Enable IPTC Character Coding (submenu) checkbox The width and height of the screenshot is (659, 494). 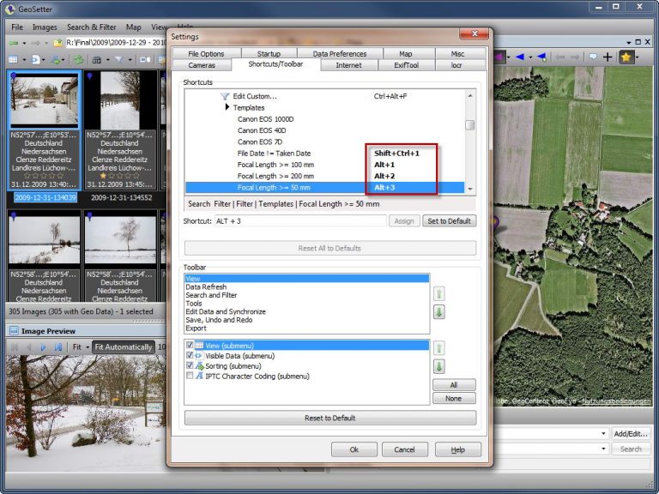[190, 376]
